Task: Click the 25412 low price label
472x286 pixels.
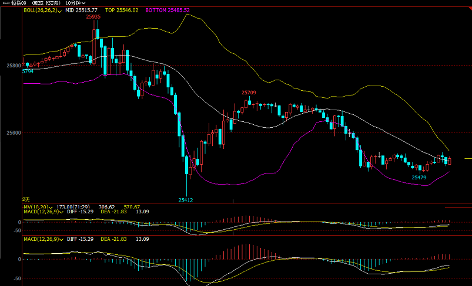Action: tap(185, 200)
